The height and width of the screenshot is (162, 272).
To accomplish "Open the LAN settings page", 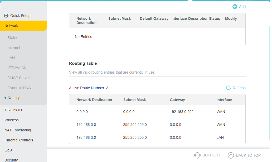I will pos(11,58).
